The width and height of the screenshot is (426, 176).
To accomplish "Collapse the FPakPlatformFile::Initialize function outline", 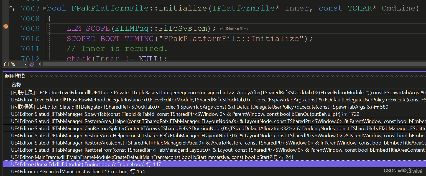I will [45, 9].
